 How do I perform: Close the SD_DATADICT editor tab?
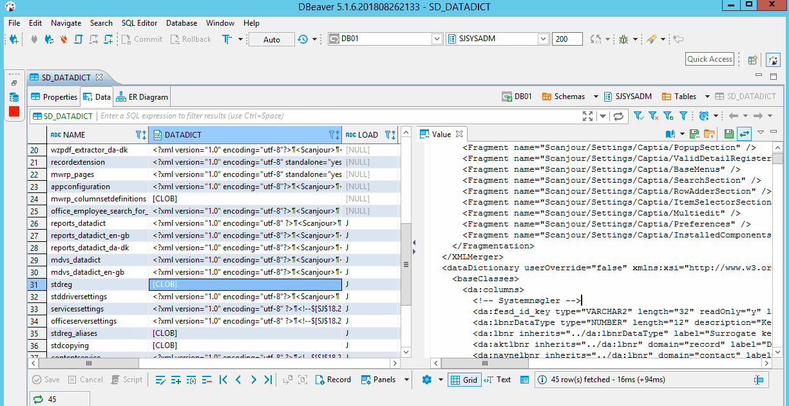(x=99, y=77)
